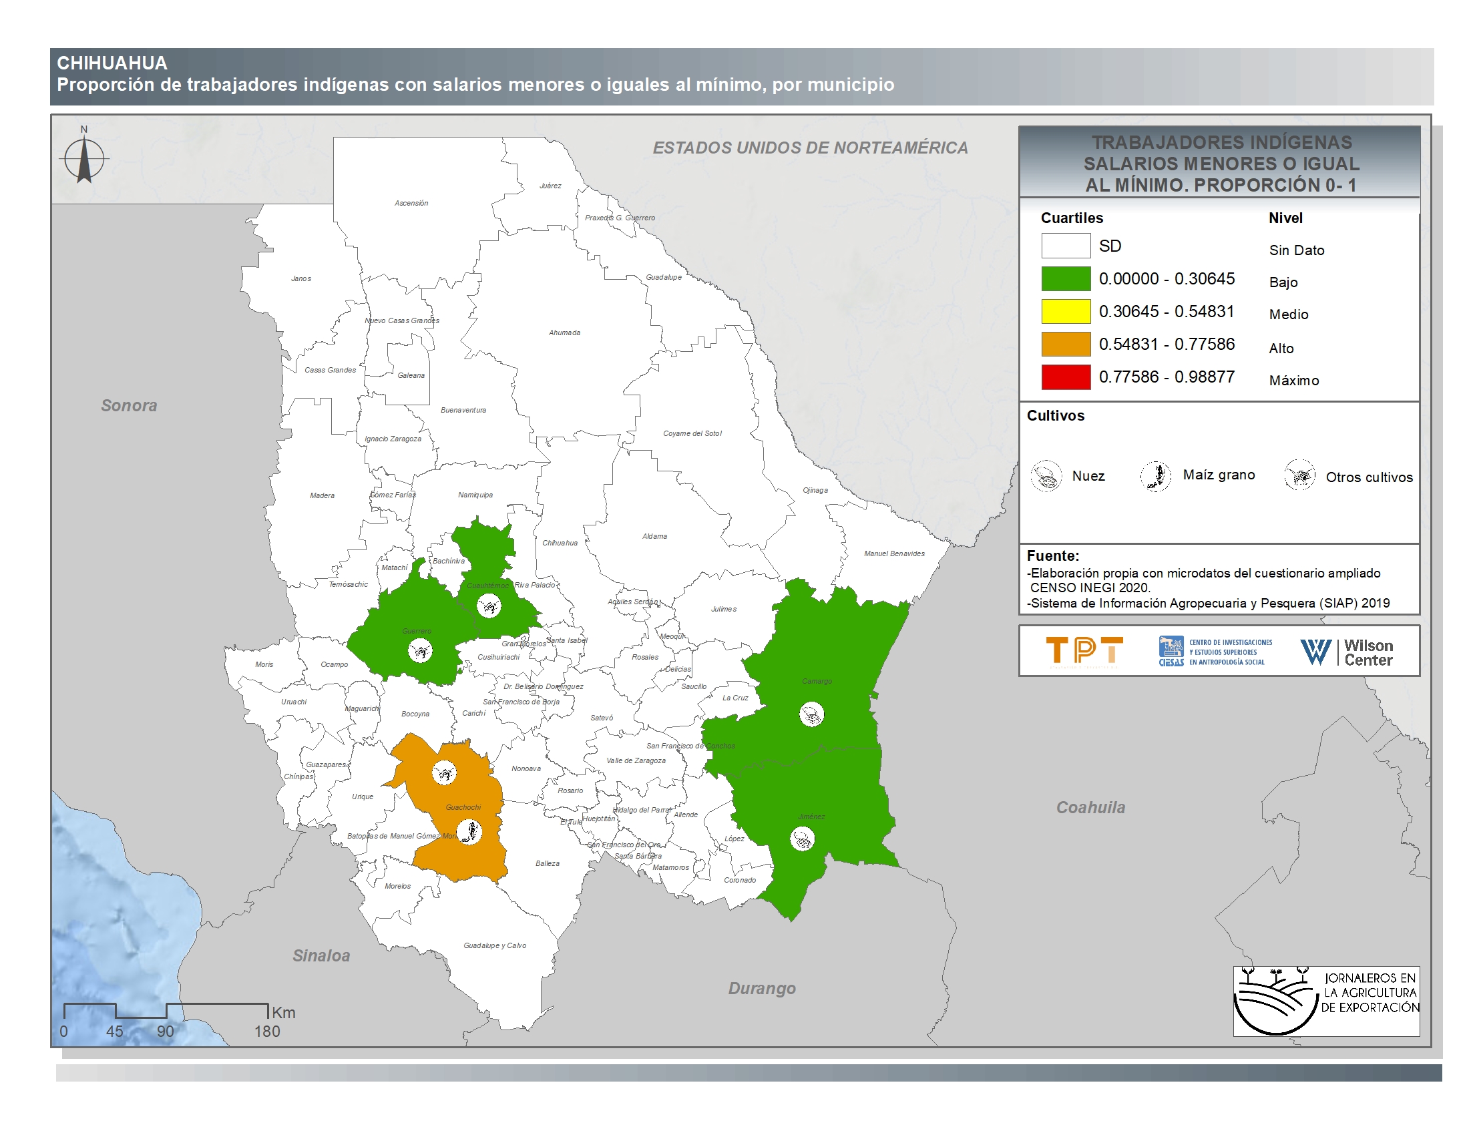1469x1135 pixels.
Task: Click the TPT logo
Action: (1084, 651)
